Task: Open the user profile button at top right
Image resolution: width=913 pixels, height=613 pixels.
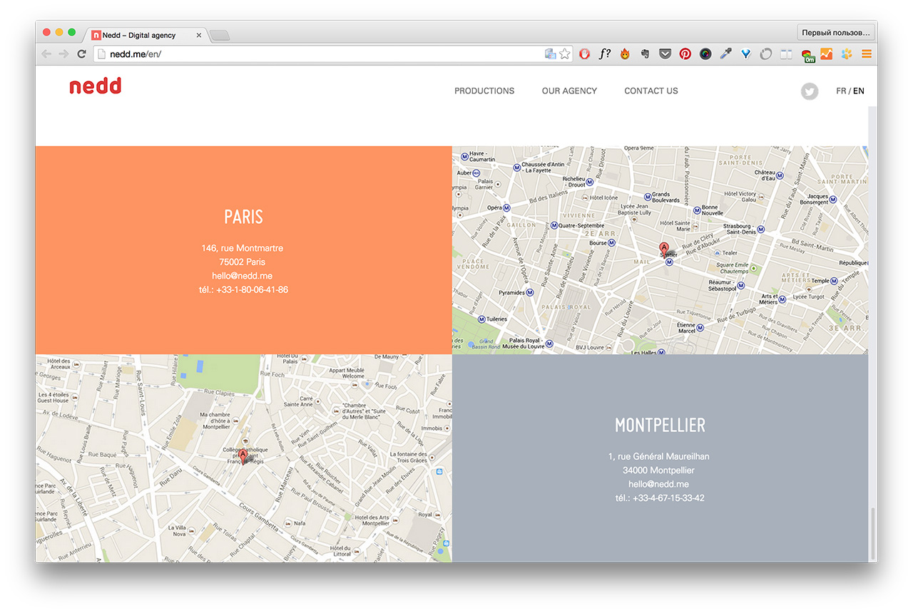Action: [836, 33]
